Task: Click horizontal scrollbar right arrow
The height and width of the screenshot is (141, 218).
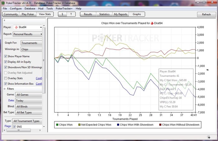Action: pyautogui.click(x=40, y=130)
